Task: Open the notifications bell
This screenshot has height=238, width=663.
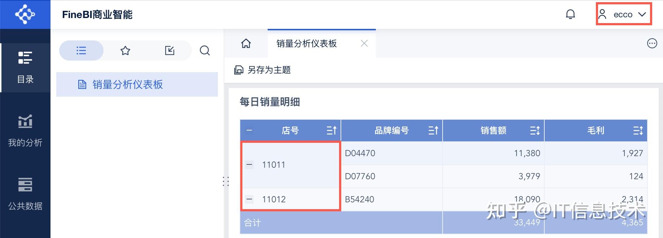Action: (570, 14)
